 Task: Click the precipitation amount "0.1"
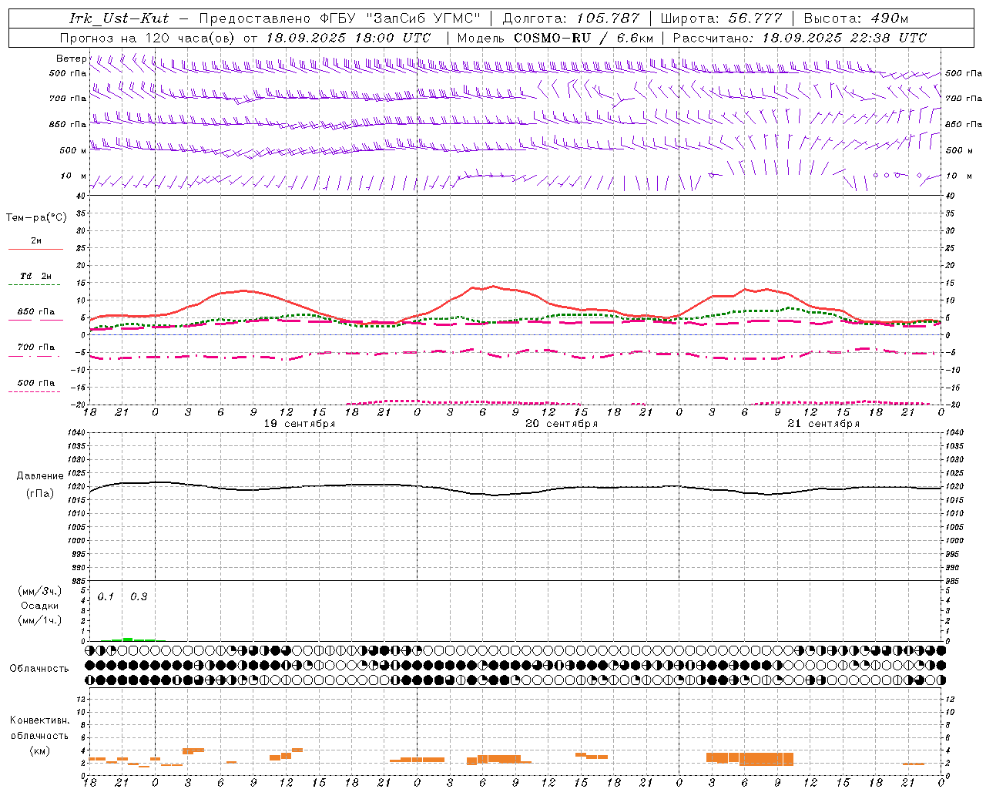click(106, 596)
